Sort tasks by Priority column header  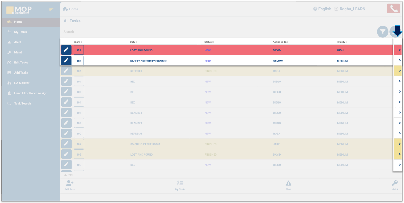(341, 42)
